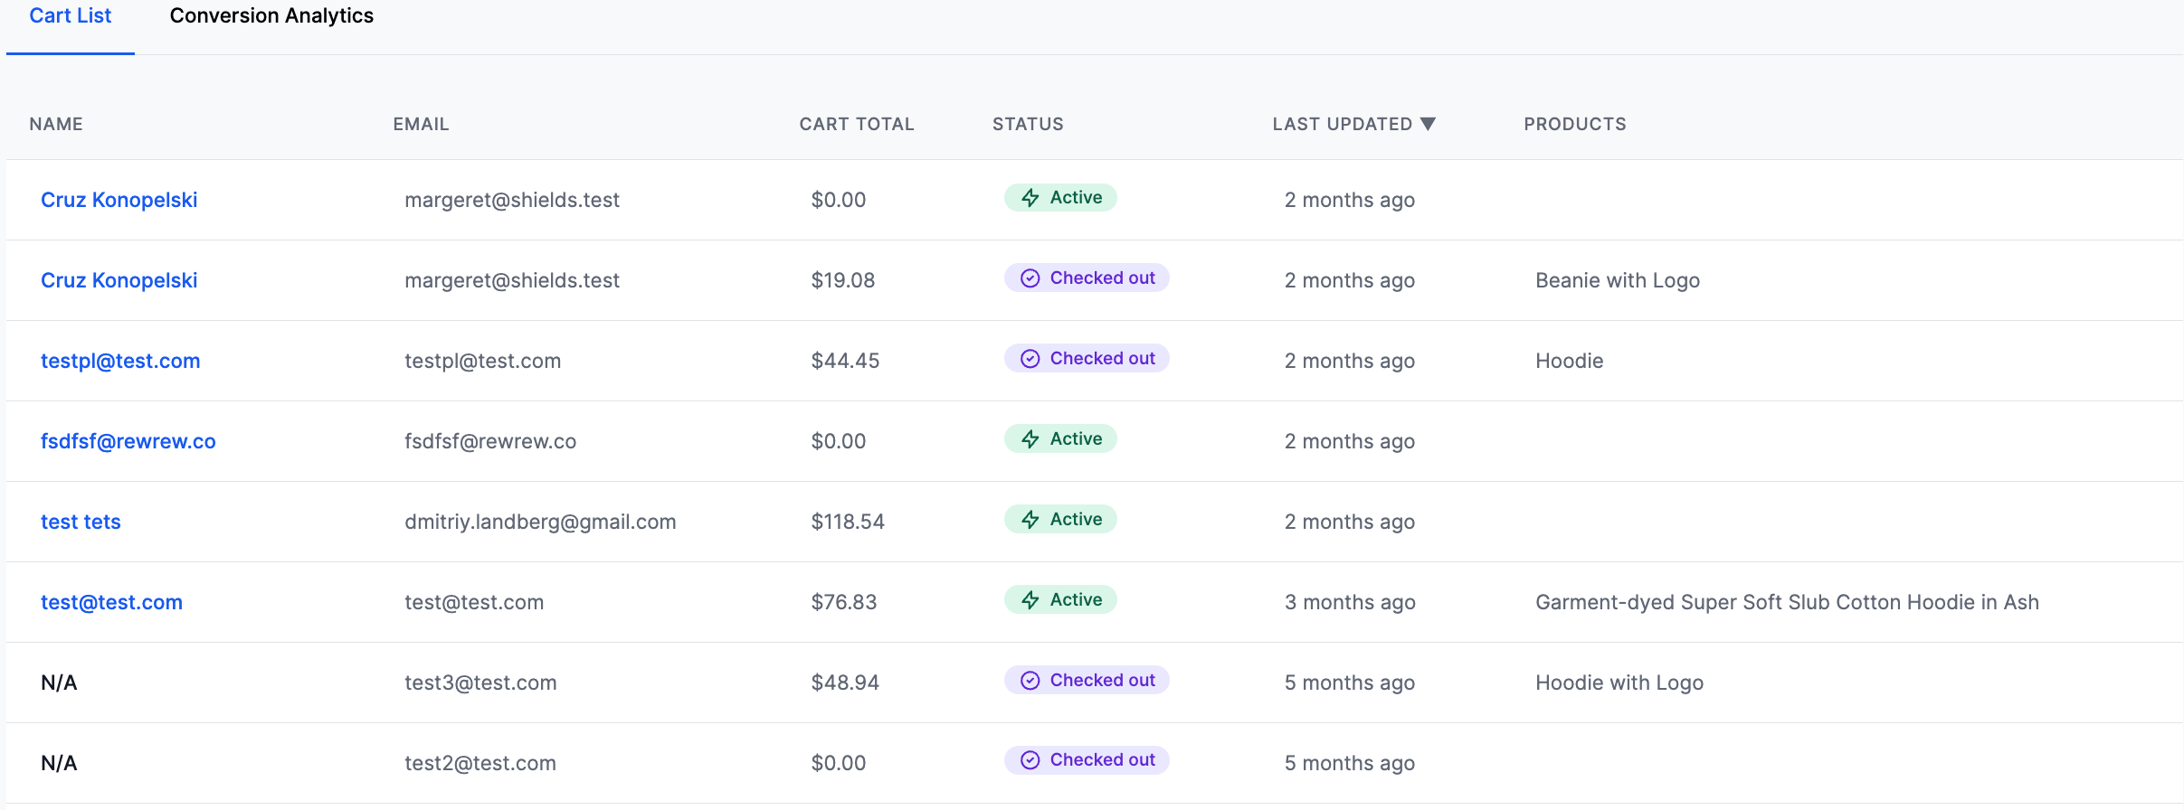Click lightning icon in test tets row status
The height and width of the screenshot is (810, 2184).
coord(1030,520)
